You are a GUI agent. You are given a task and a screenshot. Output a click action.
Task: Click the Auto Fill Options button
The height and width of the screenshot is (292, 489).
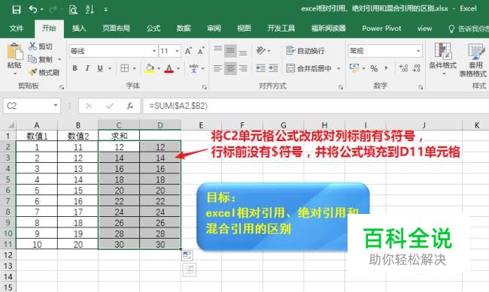(x=187, y=255)
